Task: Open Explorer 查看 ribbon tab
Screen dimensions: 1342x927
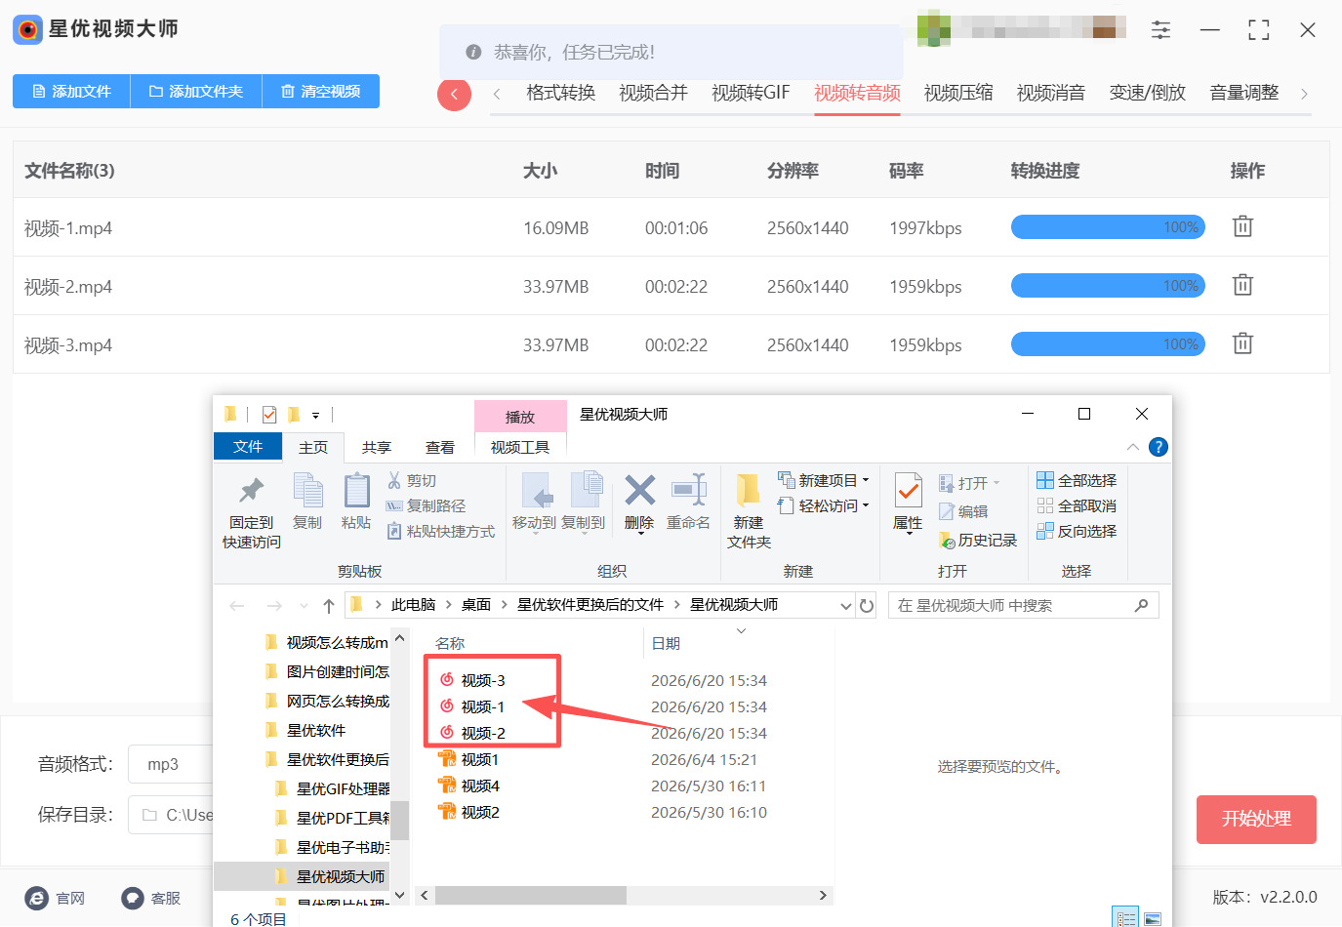Action: point(440,447)
